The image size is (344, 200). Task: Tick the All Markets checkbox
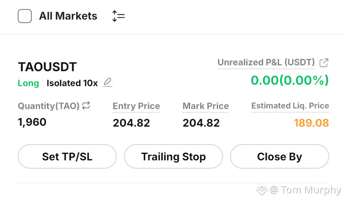(25, 16)
